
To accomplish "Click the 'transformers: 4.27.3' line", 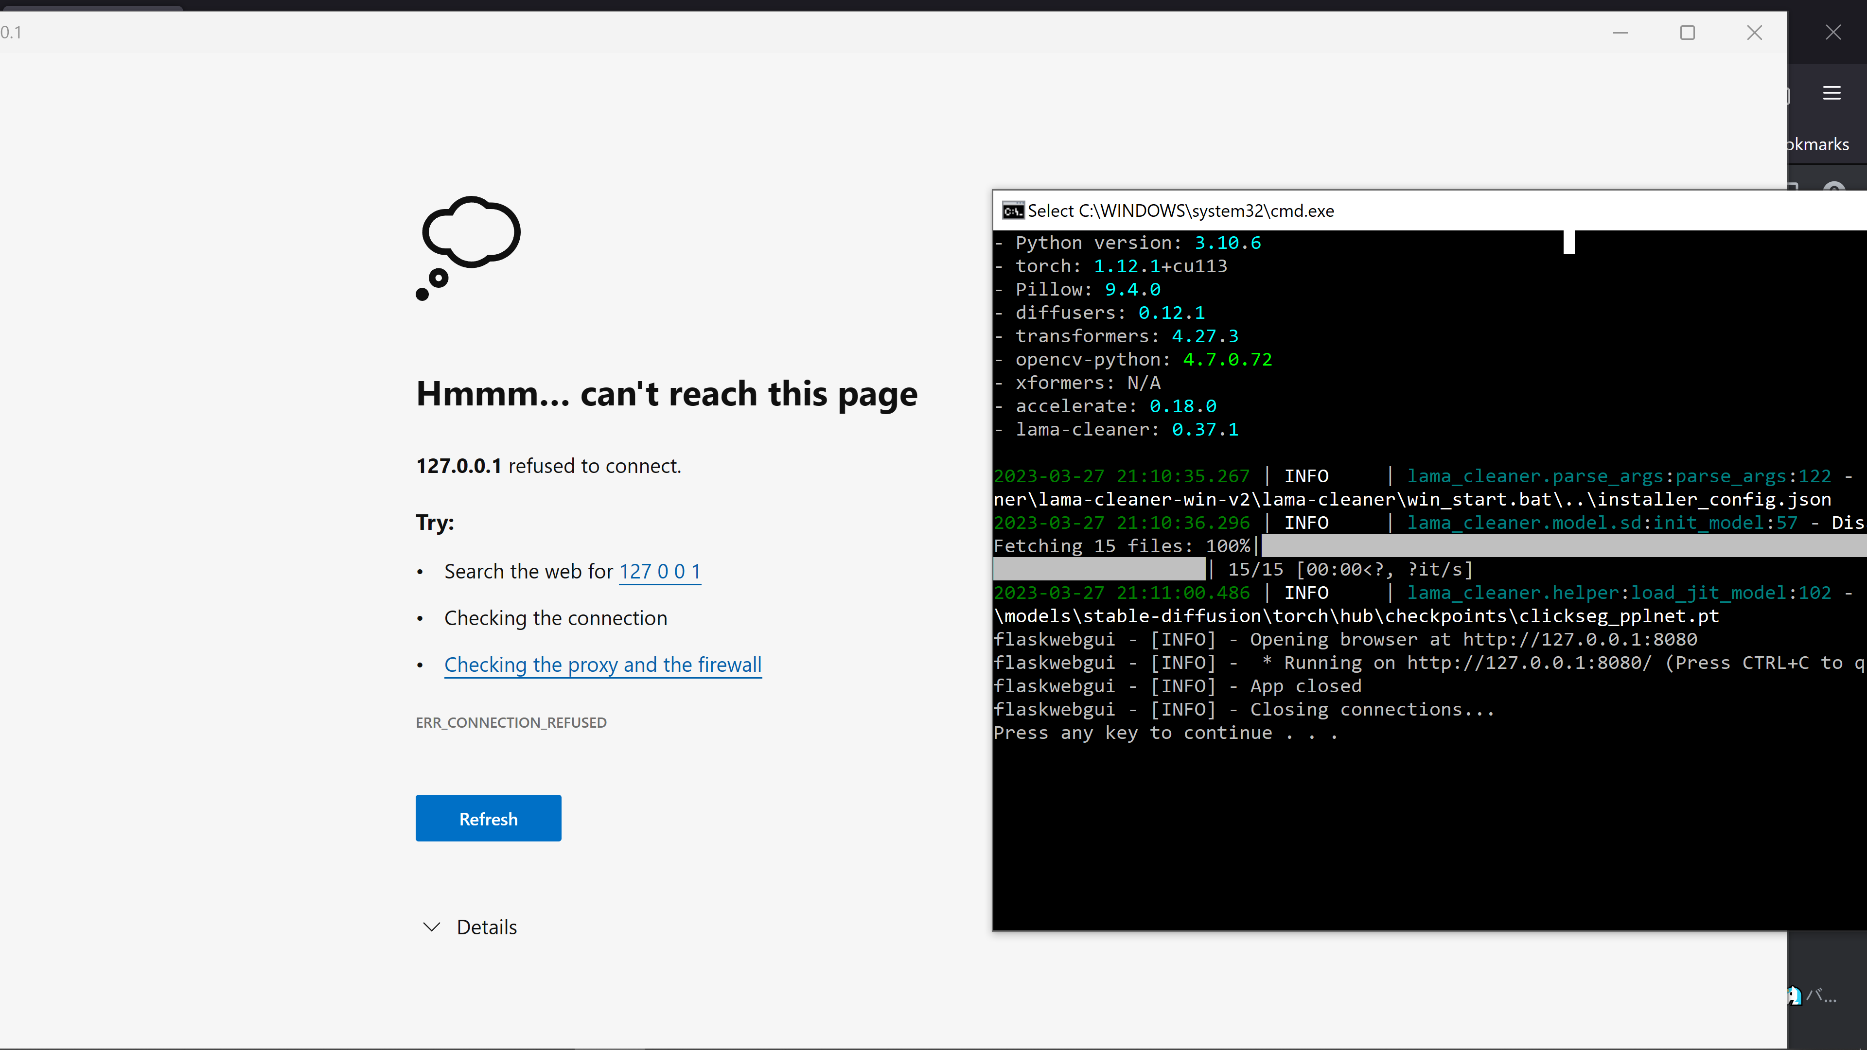I will click(x=1116, y=336).
